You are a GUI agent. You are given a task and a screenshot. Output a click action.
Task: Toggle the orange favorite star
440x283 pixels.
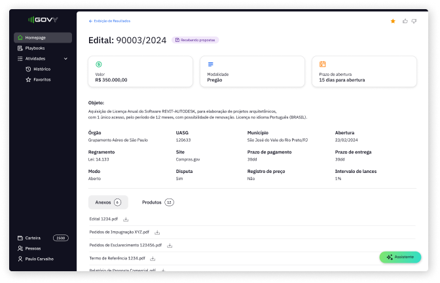point(393,21)
